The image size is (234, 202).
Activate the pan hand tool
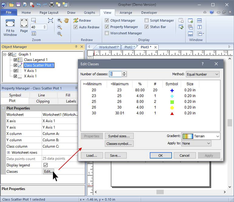(x=66, y=21)
